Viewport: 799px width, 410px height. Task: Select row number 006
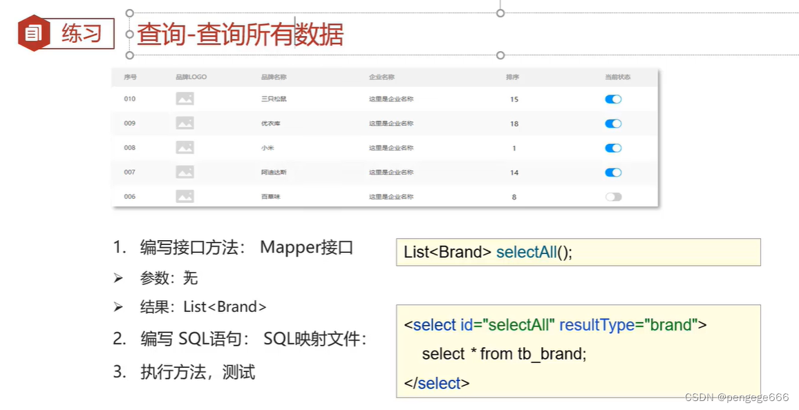(129, 196)
